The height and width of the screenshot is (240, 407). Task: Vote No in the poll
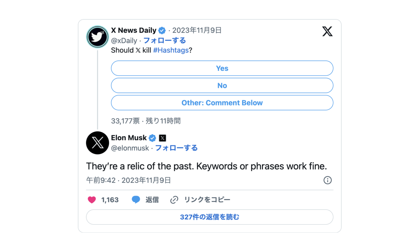[222, 85]
